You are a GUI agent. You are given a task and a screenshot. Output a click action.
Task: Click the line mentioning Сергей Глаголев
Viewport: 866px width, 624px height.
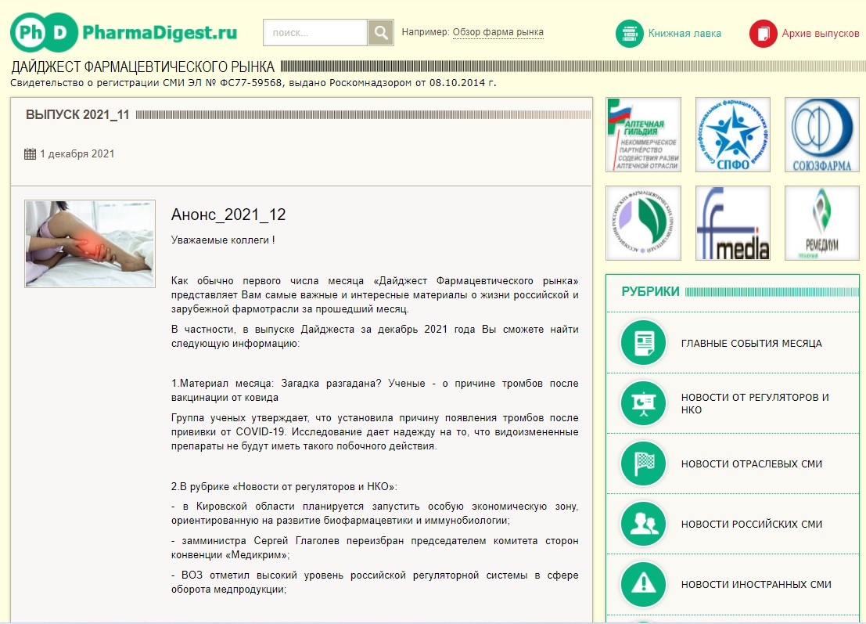click(375, 548)
